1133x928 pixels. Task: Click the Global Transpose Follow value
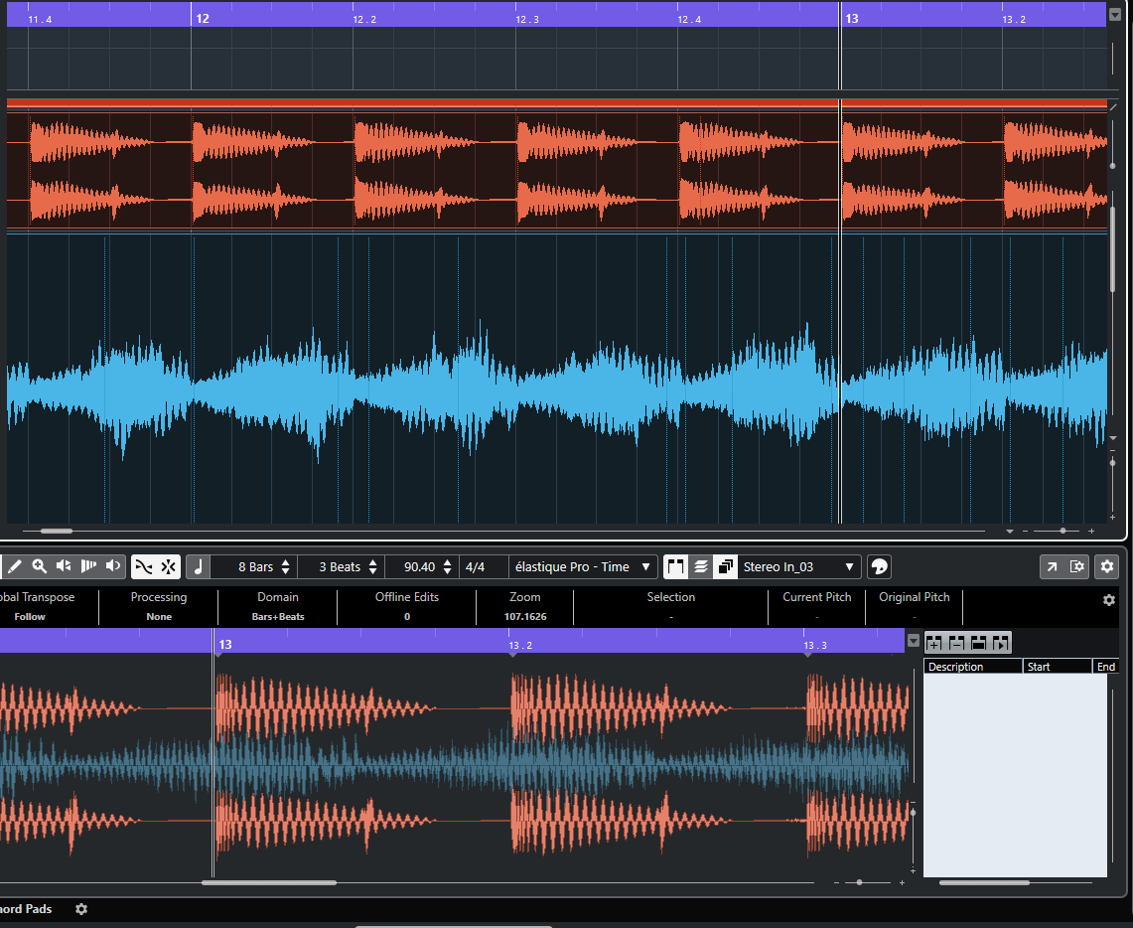30,616
